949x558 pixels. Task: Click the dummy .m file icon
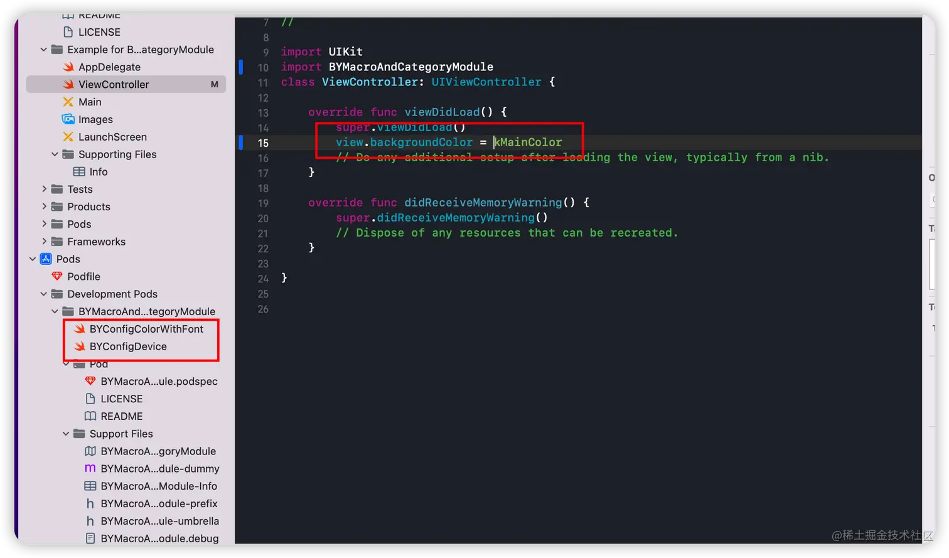90,469
